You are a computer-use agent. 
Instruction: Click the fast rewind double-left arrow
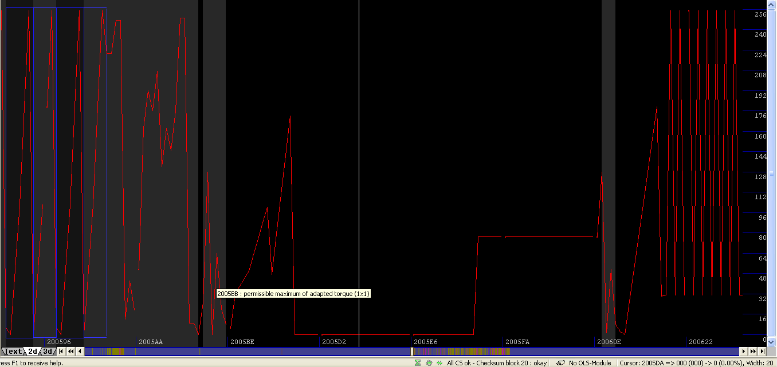[71, 352]
